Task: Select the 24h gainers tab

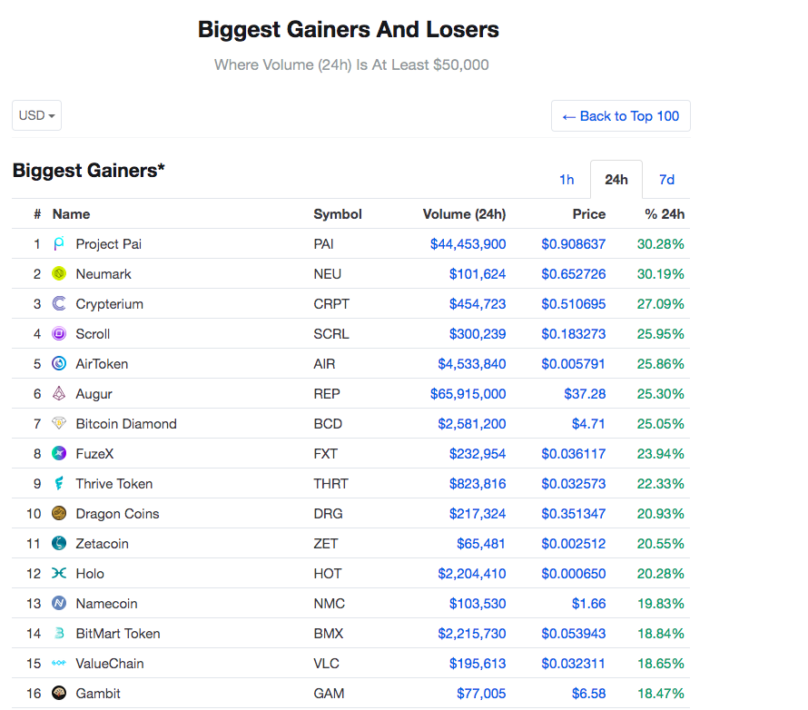Action: tap(616, 179)
